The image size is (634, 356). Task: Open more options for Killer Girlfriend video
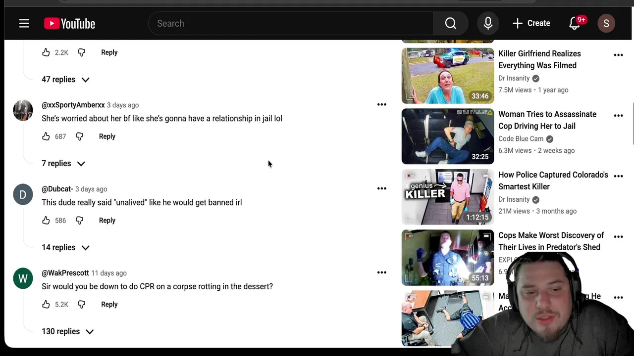618,55
